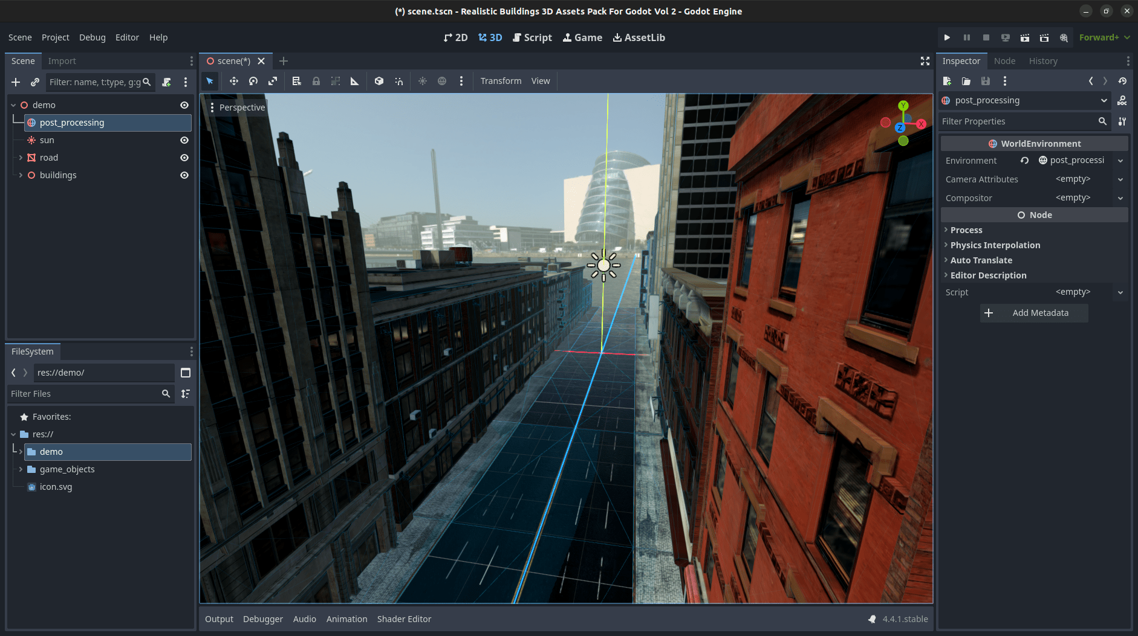Create a new resource in the Inspector
The width and height of the screenshot is (1138, 636).
pos(947,81)
